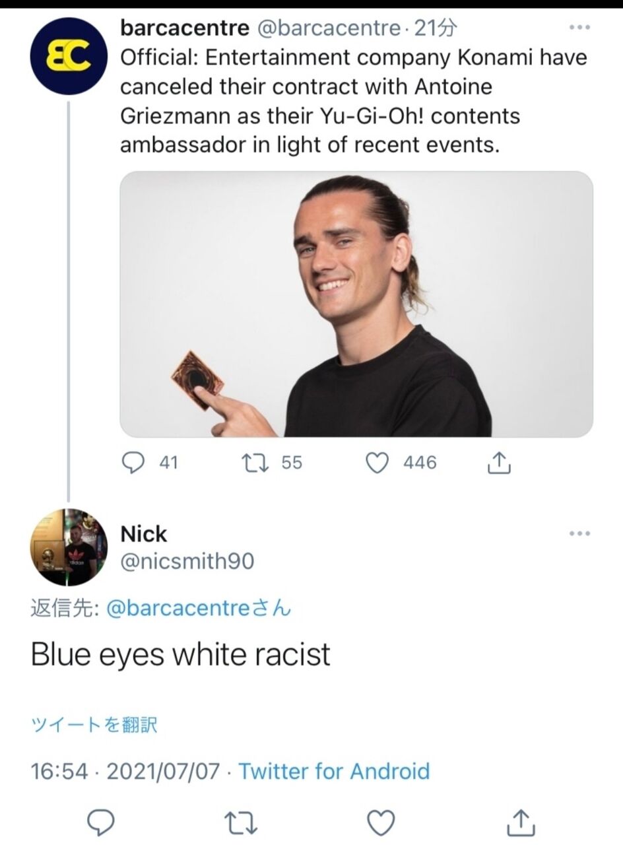Open the Griezmann photo in the tweet
The image size is (623, 845).
point(356,304)
